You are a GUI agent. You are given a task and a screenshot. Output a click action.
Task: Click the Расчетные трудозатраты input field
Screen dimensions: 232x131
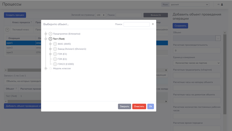197,75
